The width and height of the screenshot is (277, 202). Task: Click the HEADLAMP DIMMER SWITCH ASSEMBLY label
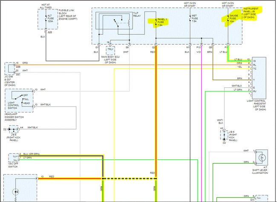[x=14, y=117]
